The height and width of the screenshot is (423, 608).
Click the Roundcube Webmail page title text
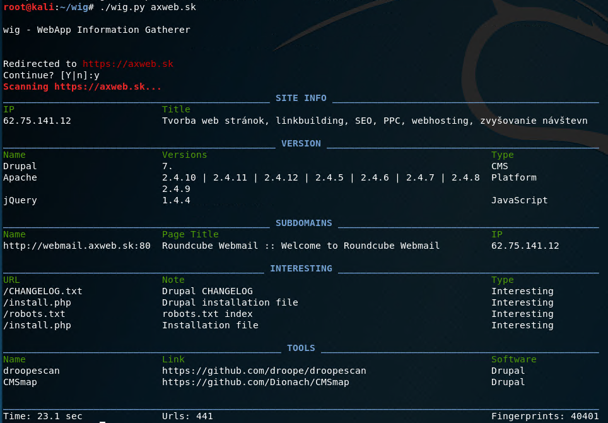[300, 246]
